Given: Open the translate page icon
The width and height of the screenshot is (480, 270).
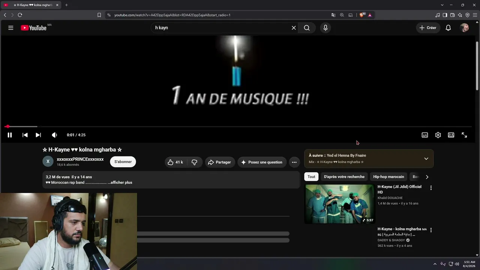Looking at the screenshot, I should coord(333,15).
